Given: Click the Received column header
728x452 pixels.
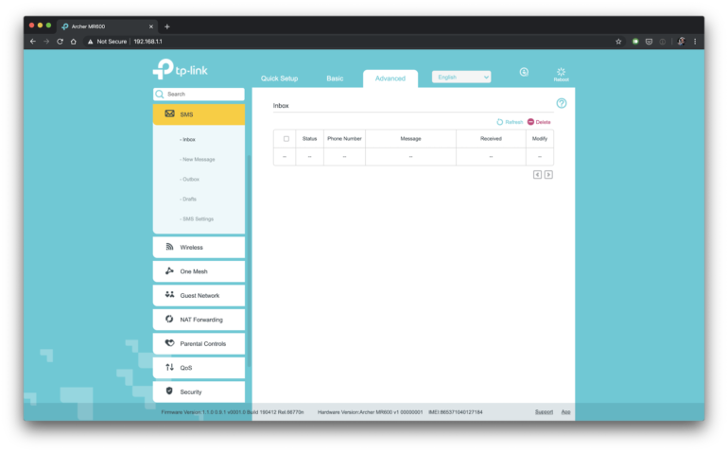Looking at the screenshot, I should pyautogui.click(x=491, y=138).
